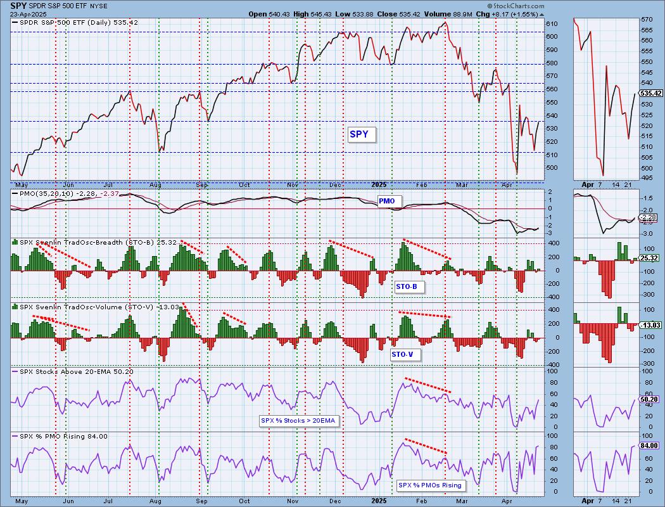Viewport: 665px width, 507px height.
Task: Click the Chg +8.17 (+1.55%) value
Action: click(x=507, y=14)
